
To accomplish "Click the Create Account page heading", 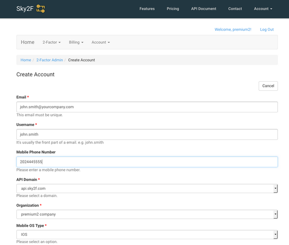I will coord(35,74).
